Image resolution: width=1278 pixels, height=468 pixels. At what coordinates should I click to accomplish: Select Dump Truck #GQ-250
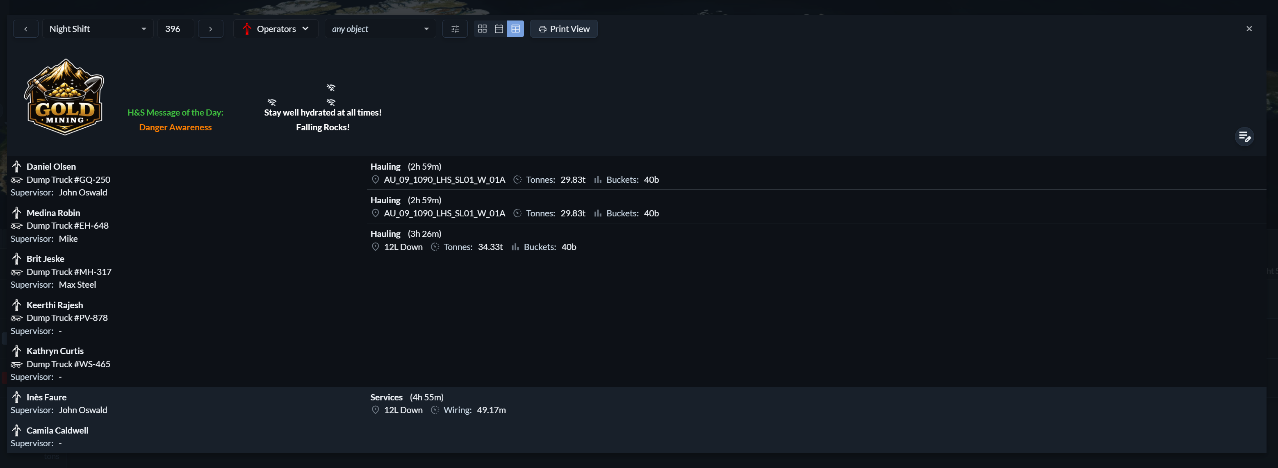tap(68, 179)
